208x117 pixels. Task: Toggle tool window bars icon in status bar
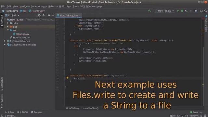point(2,116)
